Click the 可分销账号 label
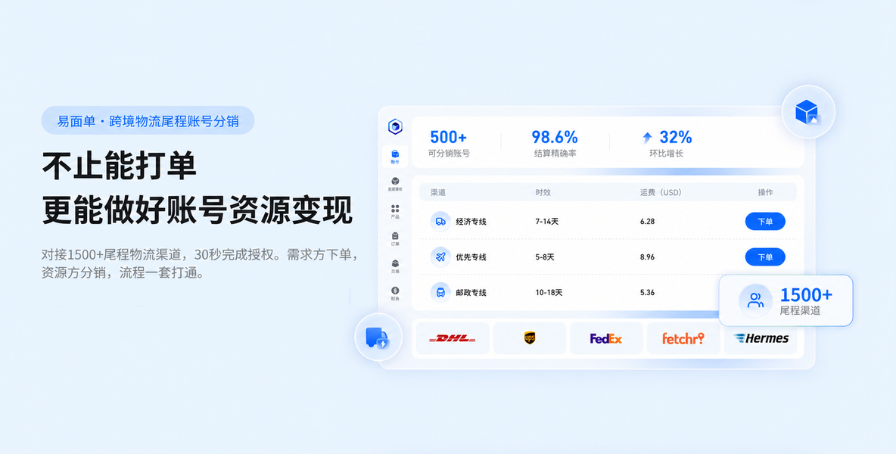The height and width of the screenshot is (454, 896). pyautogui.click(x=449, y=154)
